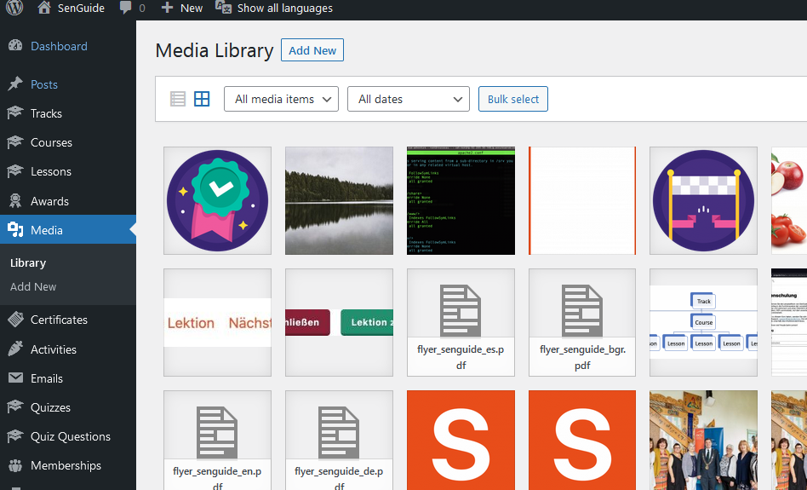Click the Certificates icon in the sidebar

15,320
